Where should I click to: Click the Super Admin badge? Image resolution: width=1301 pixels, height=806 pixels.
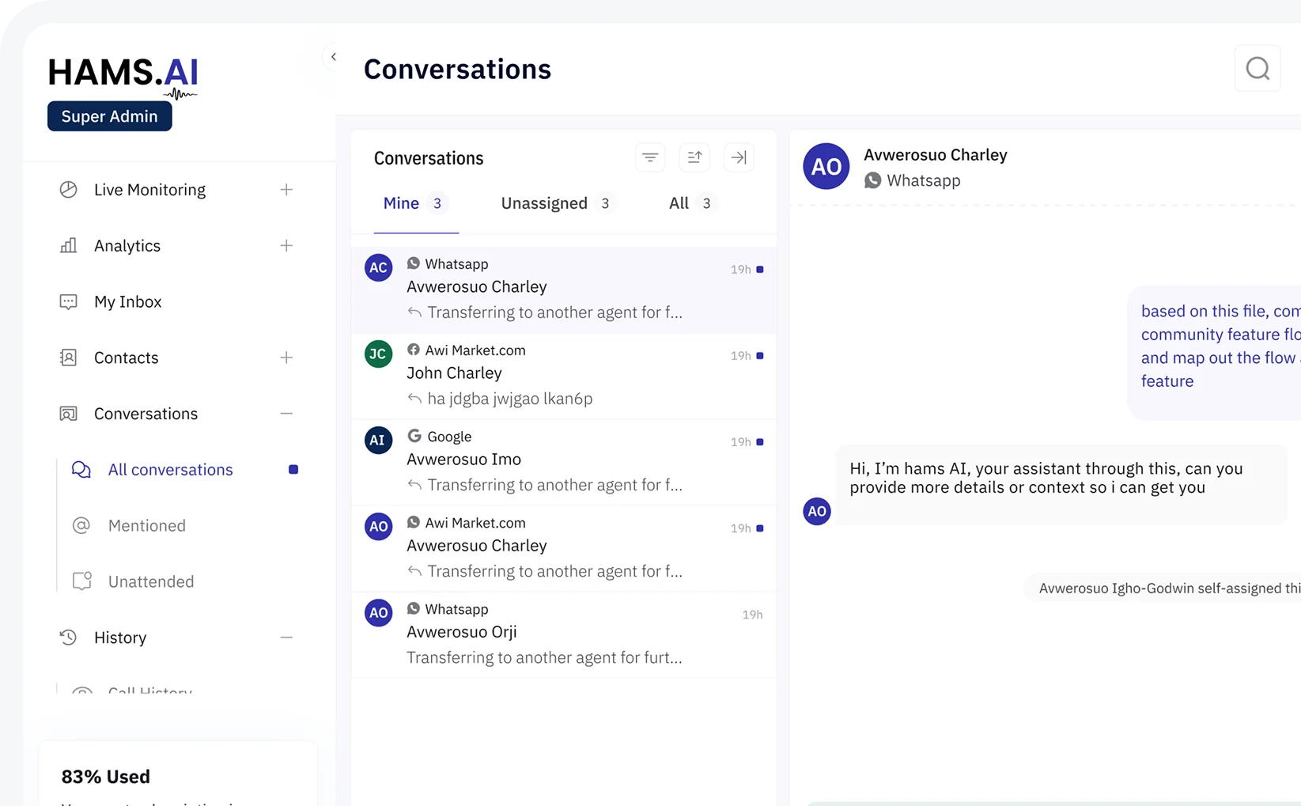point(110,116)
